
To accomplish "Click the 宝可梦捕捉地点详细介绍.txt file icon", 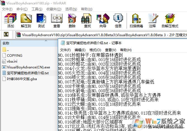I will 4,73.
